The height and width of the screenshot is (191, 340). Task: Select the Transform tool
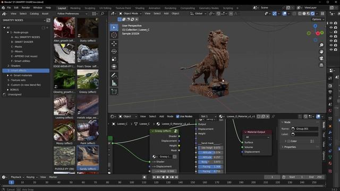click(x=114, y=66)
